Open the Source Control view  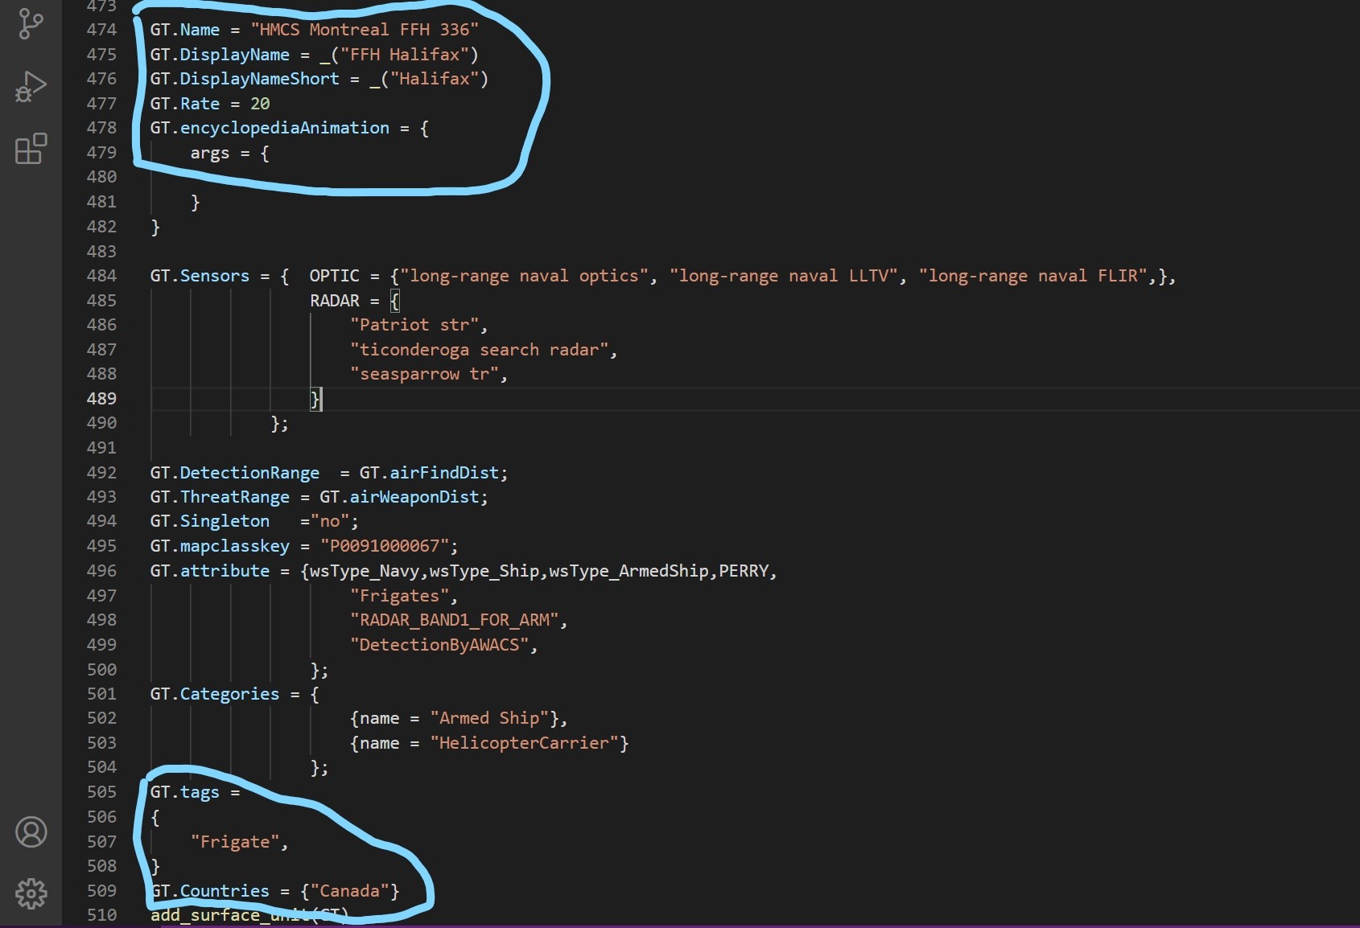(31, 24)
